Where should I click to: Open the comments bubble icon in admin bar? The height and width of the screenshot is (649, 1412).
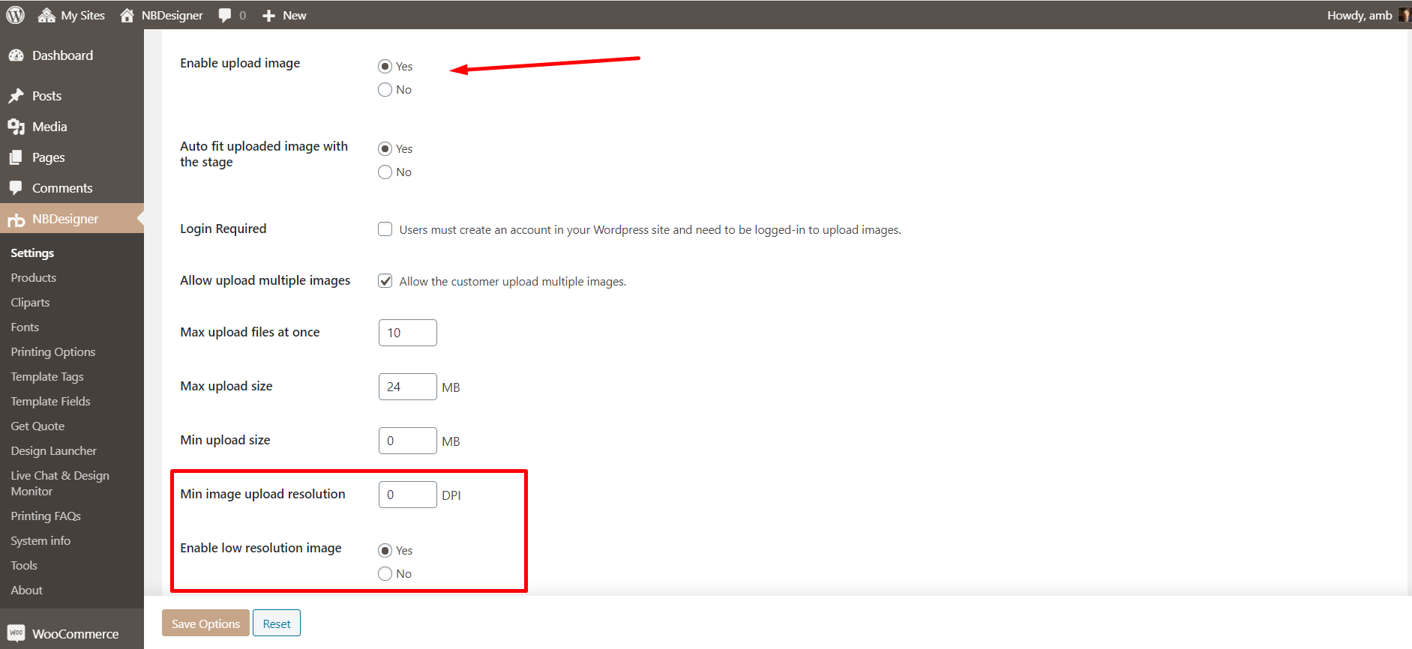225,15
